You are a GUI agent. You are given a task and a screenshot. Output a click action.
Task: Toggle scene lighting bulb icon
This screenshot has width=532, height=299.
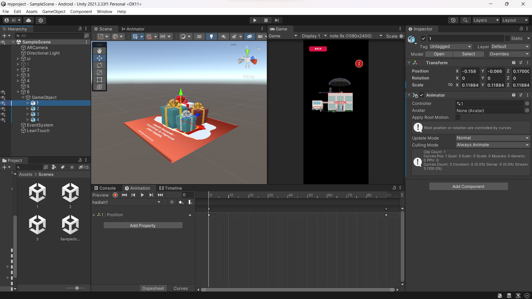tap(211, 37)
